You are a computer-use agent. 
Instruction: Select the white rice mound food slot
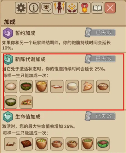(72, 86)
